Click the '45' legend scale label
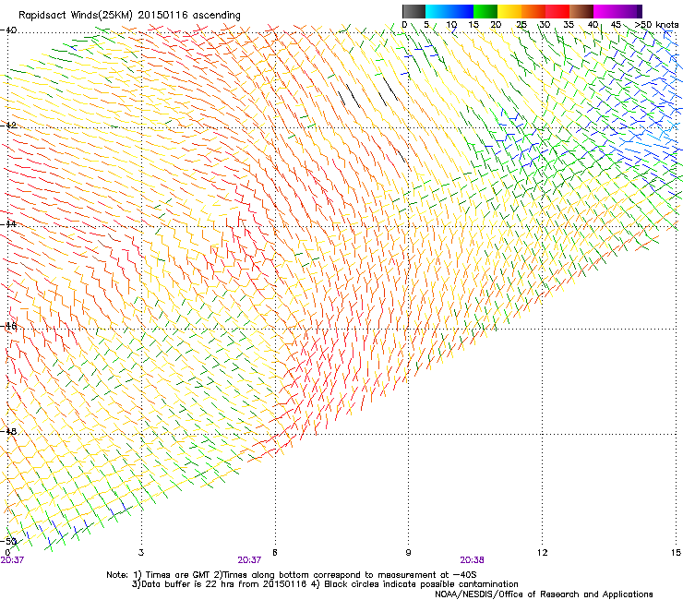The width and height of the screenshot is (683, 600). [616, 25]
